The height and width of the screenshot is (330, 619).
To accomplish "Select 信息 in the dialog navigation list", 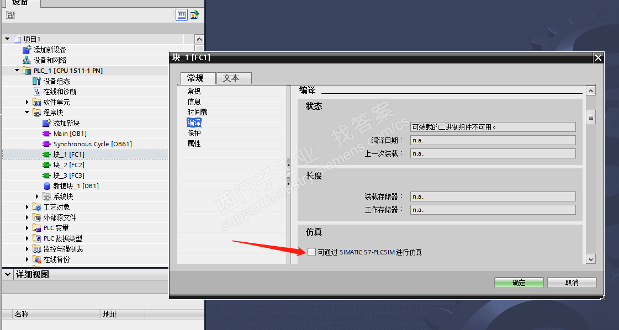I will pyautogui.click(x=194, y=102).
